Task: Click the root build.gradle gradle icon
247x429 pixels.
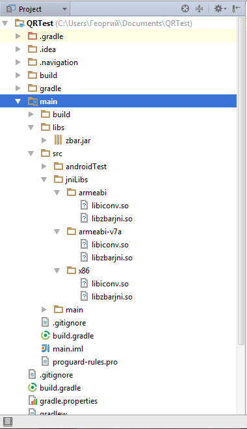Action: click(x=32, y=388)
